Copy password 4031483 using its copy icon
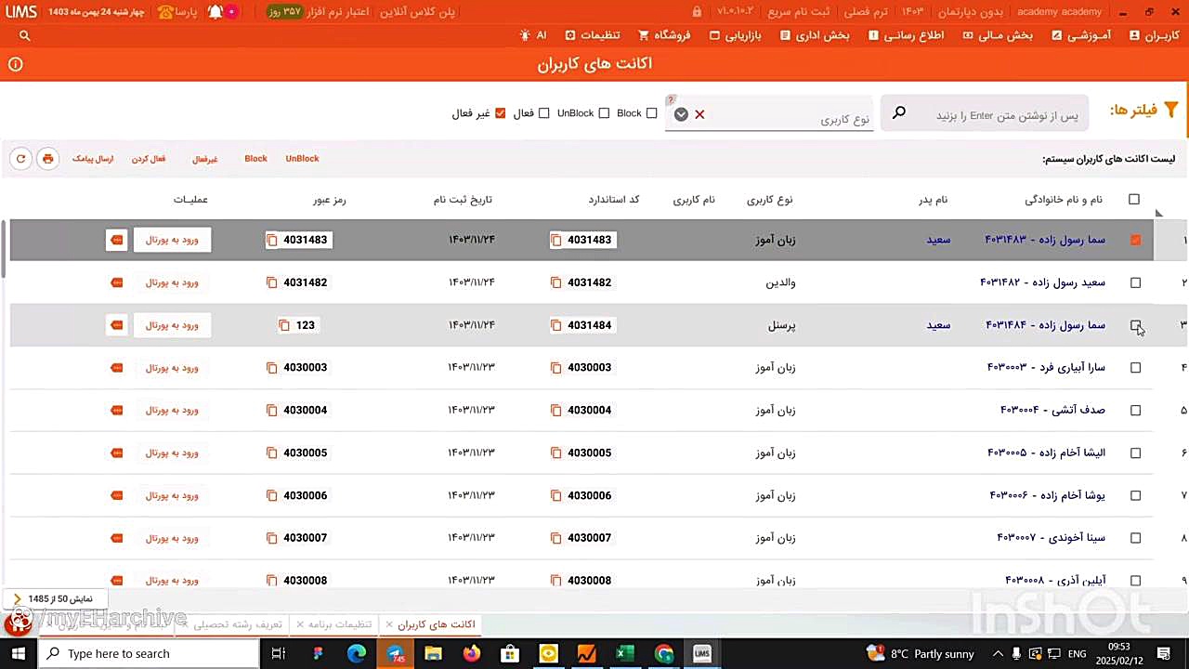The height and width of the screenshot is (669, 1189). [x=271, y=240]
